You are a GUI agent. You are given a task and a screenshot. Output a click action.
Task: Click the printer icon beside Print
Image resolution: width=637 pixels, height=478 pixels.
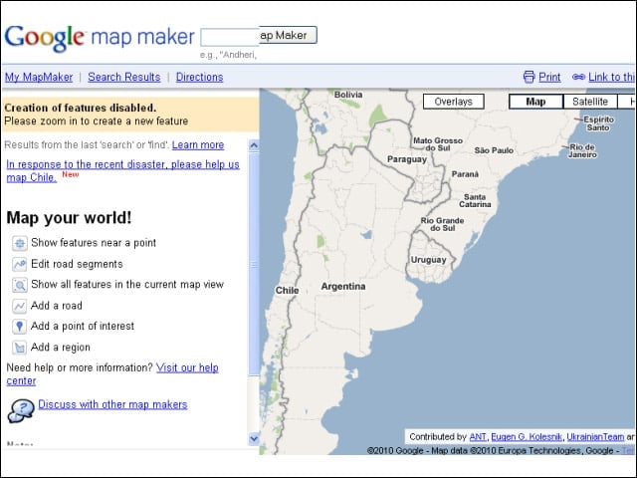coord(529,77)
